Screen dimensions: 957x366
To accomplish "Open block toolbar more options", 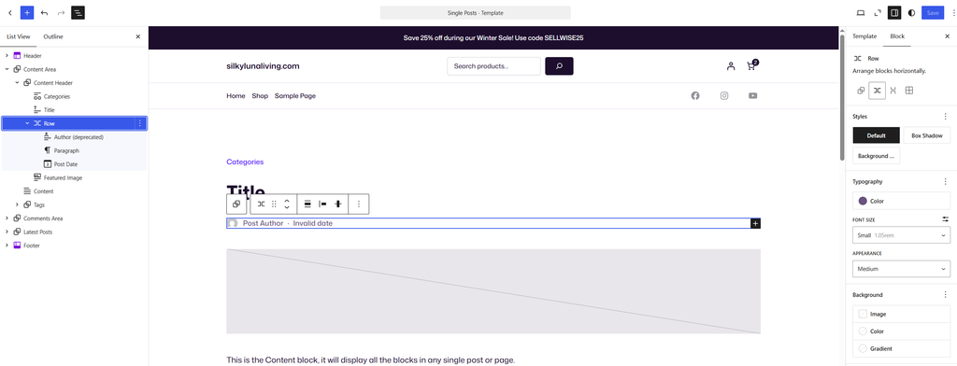I will point(359,204).
